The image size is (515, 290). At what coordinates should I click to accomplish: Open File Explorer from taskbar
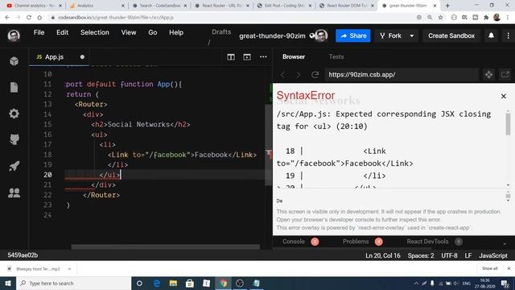tap(173, 283)
